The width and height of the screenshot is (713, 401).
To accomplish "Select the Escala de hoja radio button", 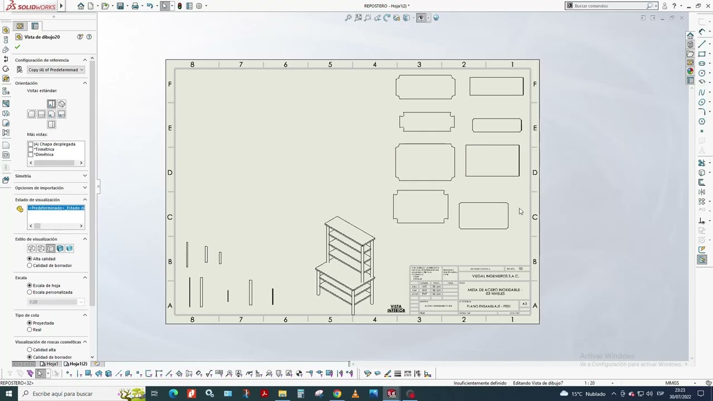I will pos(30,286).
